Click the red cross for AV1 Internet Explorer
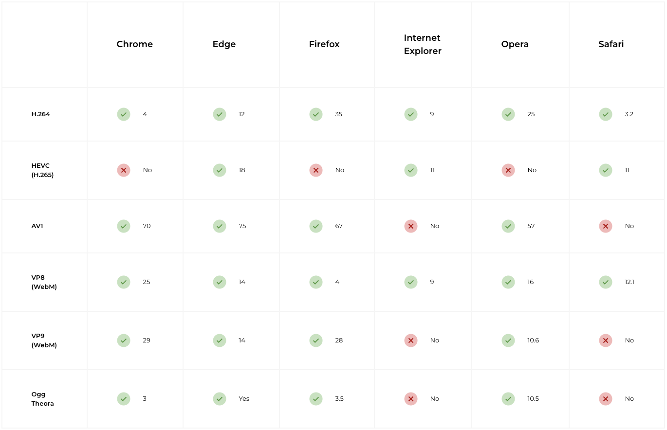 pyautogui.click(x=411, y=226)
